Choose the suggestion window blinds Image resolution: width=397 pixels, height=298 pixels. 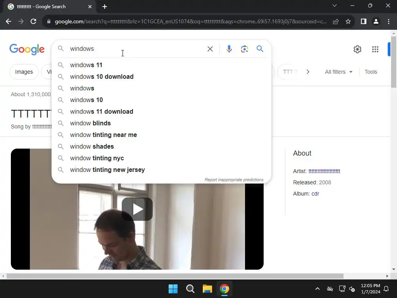(162, 123)
